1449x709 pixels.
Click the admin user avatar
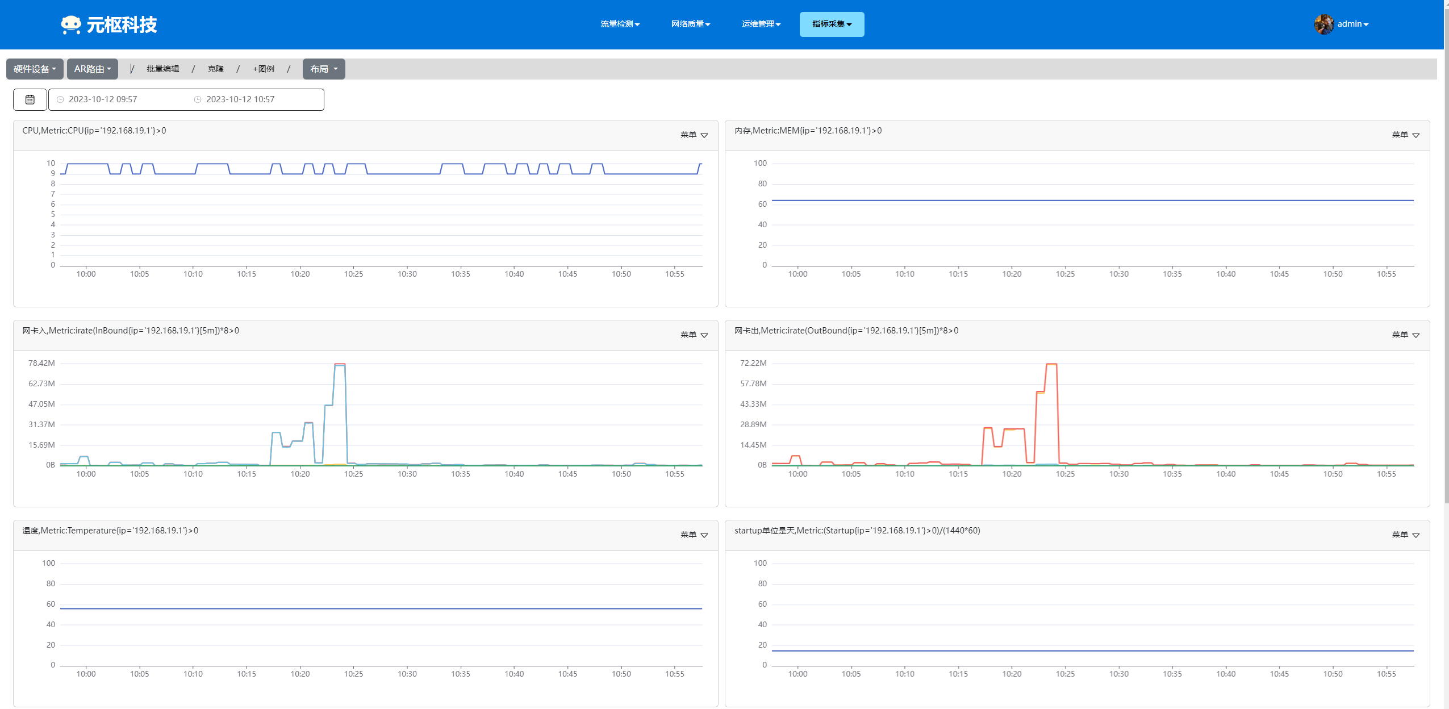click(1323, 24)
